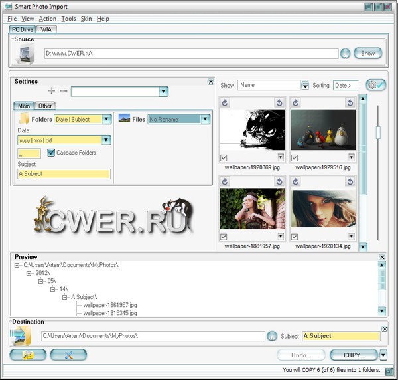This screenshot has height=380, width=398.
Task: Click the destination folder browse icon
Action: point(271,336)
